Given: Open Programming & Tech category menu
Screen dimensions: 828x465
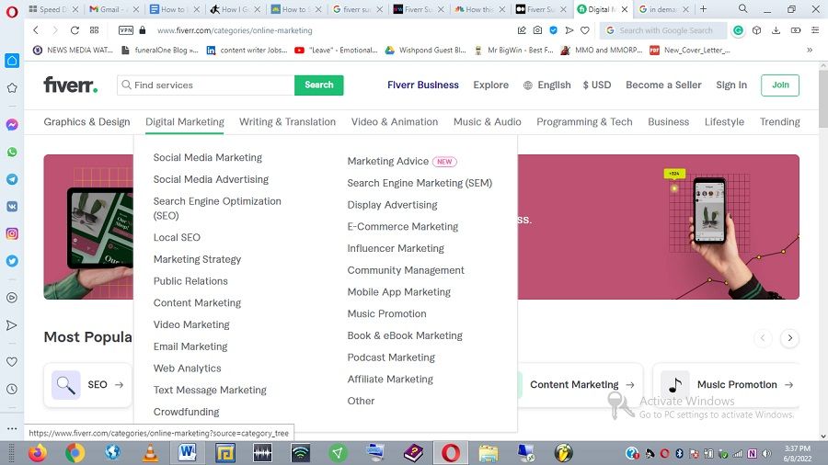Looking at the screenshot, I should (x=584, y=122).
